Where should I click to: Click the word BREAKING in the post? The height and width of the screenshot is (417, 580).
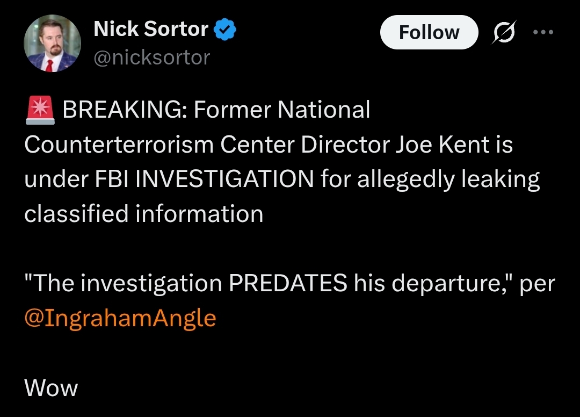(x=124, y=110)
